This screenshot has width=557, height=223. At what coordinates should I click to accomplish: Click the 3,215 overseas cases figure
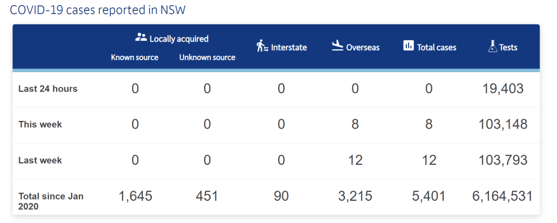pos(354,196)
